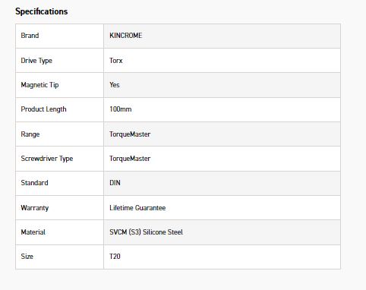Select the Material label cell
This screenshot has width=366, height=290.
[x=59, y=232]
